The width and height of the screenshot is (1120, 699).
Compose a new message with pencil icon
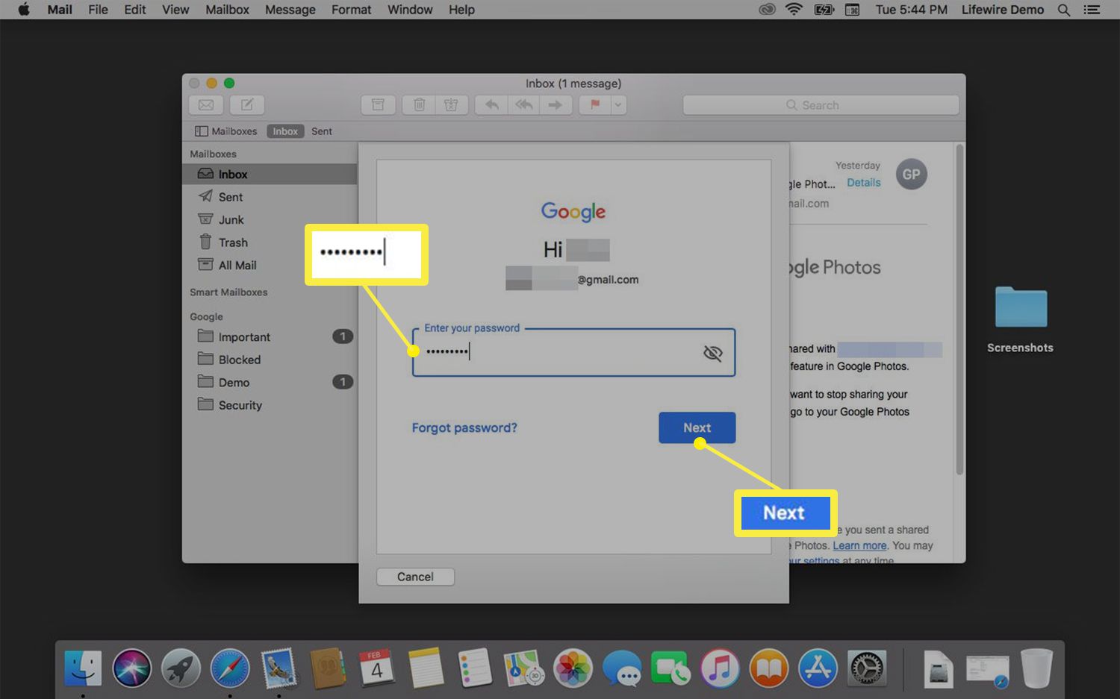(247, 105)
